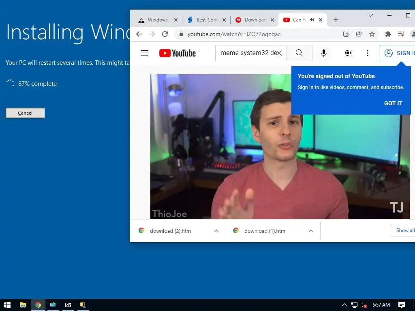415x311 pixels.
Task: Open muted volume tray icon
Action: pos(364,305)
